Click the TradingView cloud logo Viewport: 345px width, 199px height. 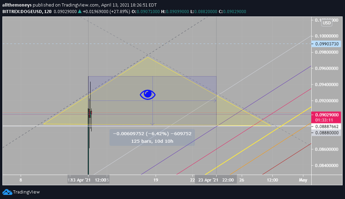[x=7, y=192]
